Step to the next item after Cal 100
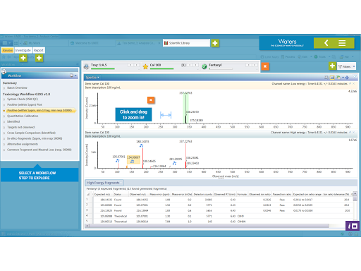The width and height of the screenshot is (361, 271). (195, 65)
